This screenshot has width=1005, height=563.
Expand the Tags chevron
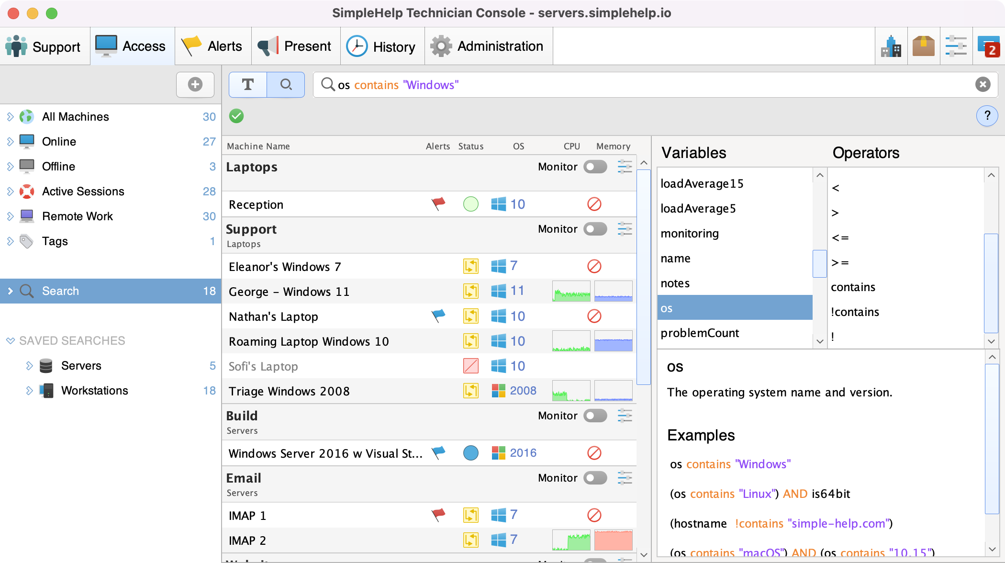10,241
